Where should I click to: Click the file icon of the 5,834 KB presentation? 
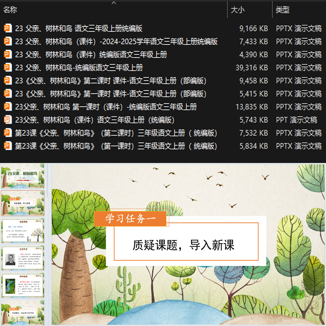click(8, 146)
